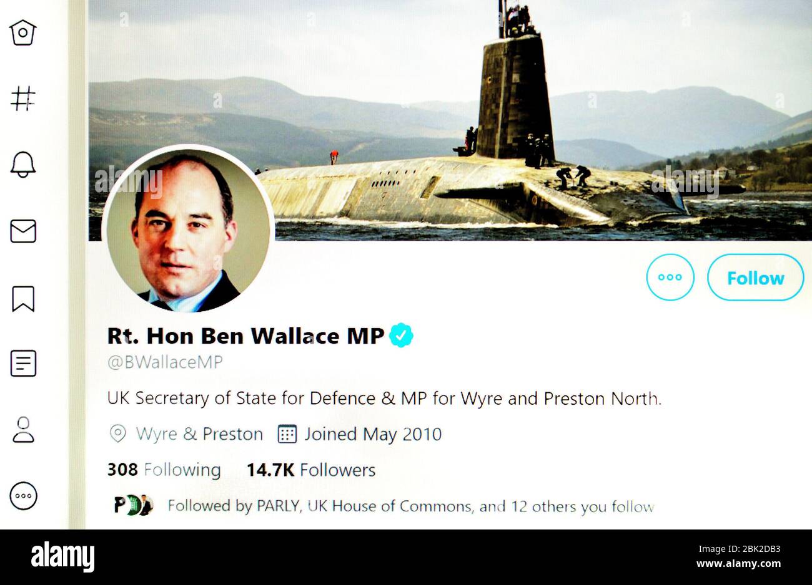The image size is (812, 585).
Task: View the 14.7K Followers list
Action: [x=311, y=470]
